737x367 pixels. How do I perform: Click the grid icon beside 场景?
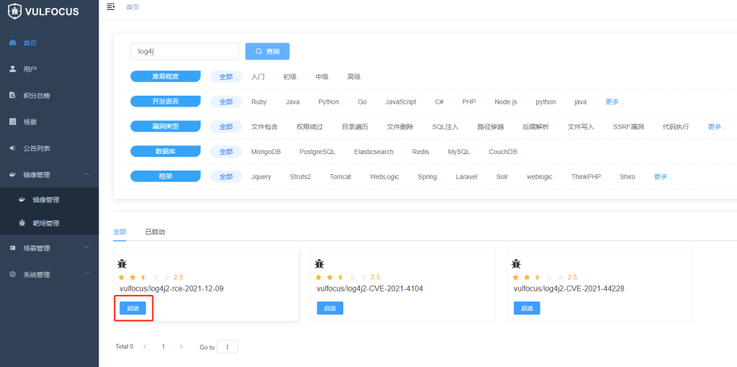[x=13, y=122]
